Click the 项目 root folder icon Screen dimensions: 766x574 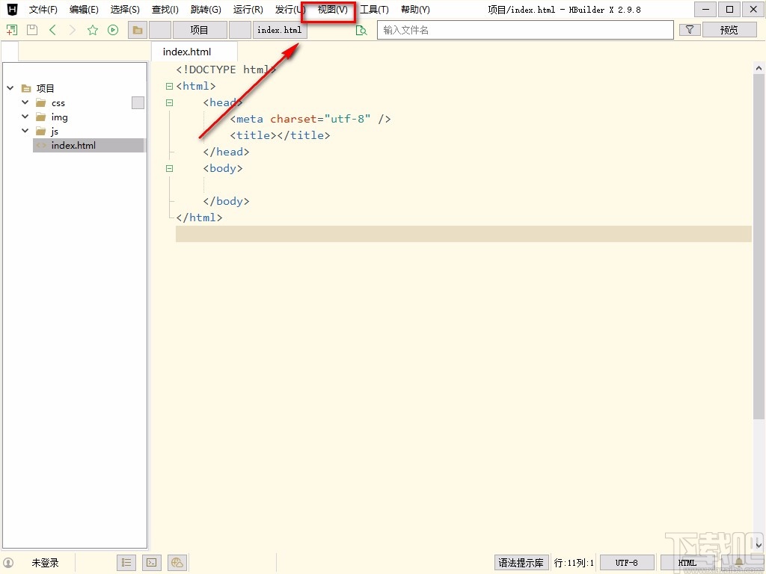[26, 88]
